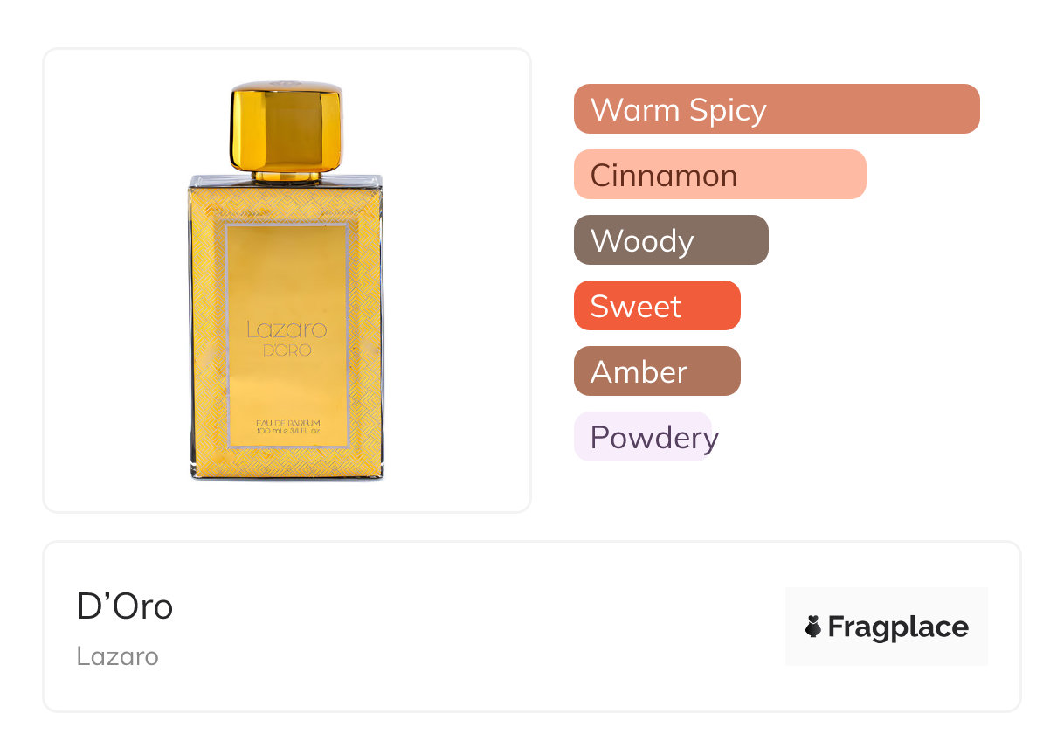Screen dimensions: 1064x755
Task: Choose the Woody accord tag
Action: click(670, 240)
